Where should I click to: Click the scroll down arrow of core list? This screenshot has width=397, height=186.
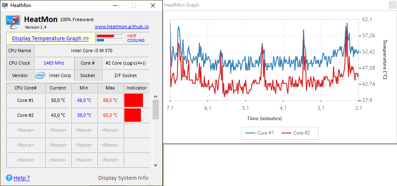pos(156,165)
